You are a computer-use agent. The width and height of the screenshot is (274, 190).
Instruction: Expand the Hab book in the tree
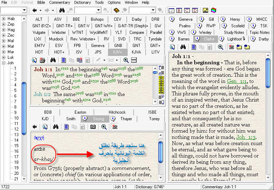pyautogui.click(x=3, y=19)
